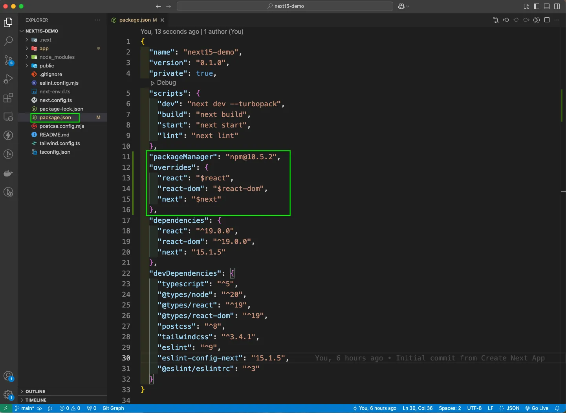
Task: Change the LF end-of-line sequence
Action: tap(491, 408)
